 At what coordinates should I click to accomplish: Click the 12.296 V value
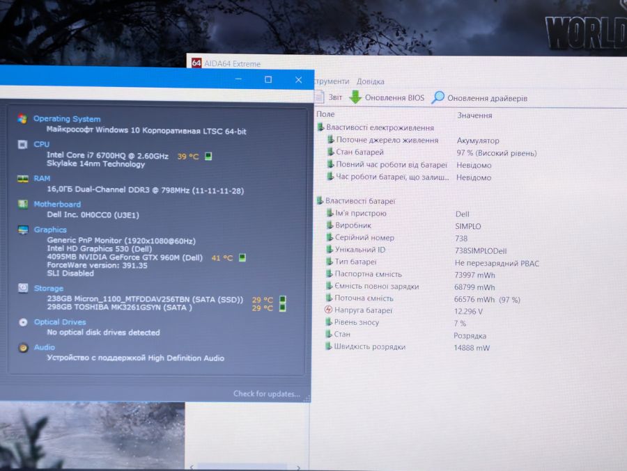tap(468, 311)
